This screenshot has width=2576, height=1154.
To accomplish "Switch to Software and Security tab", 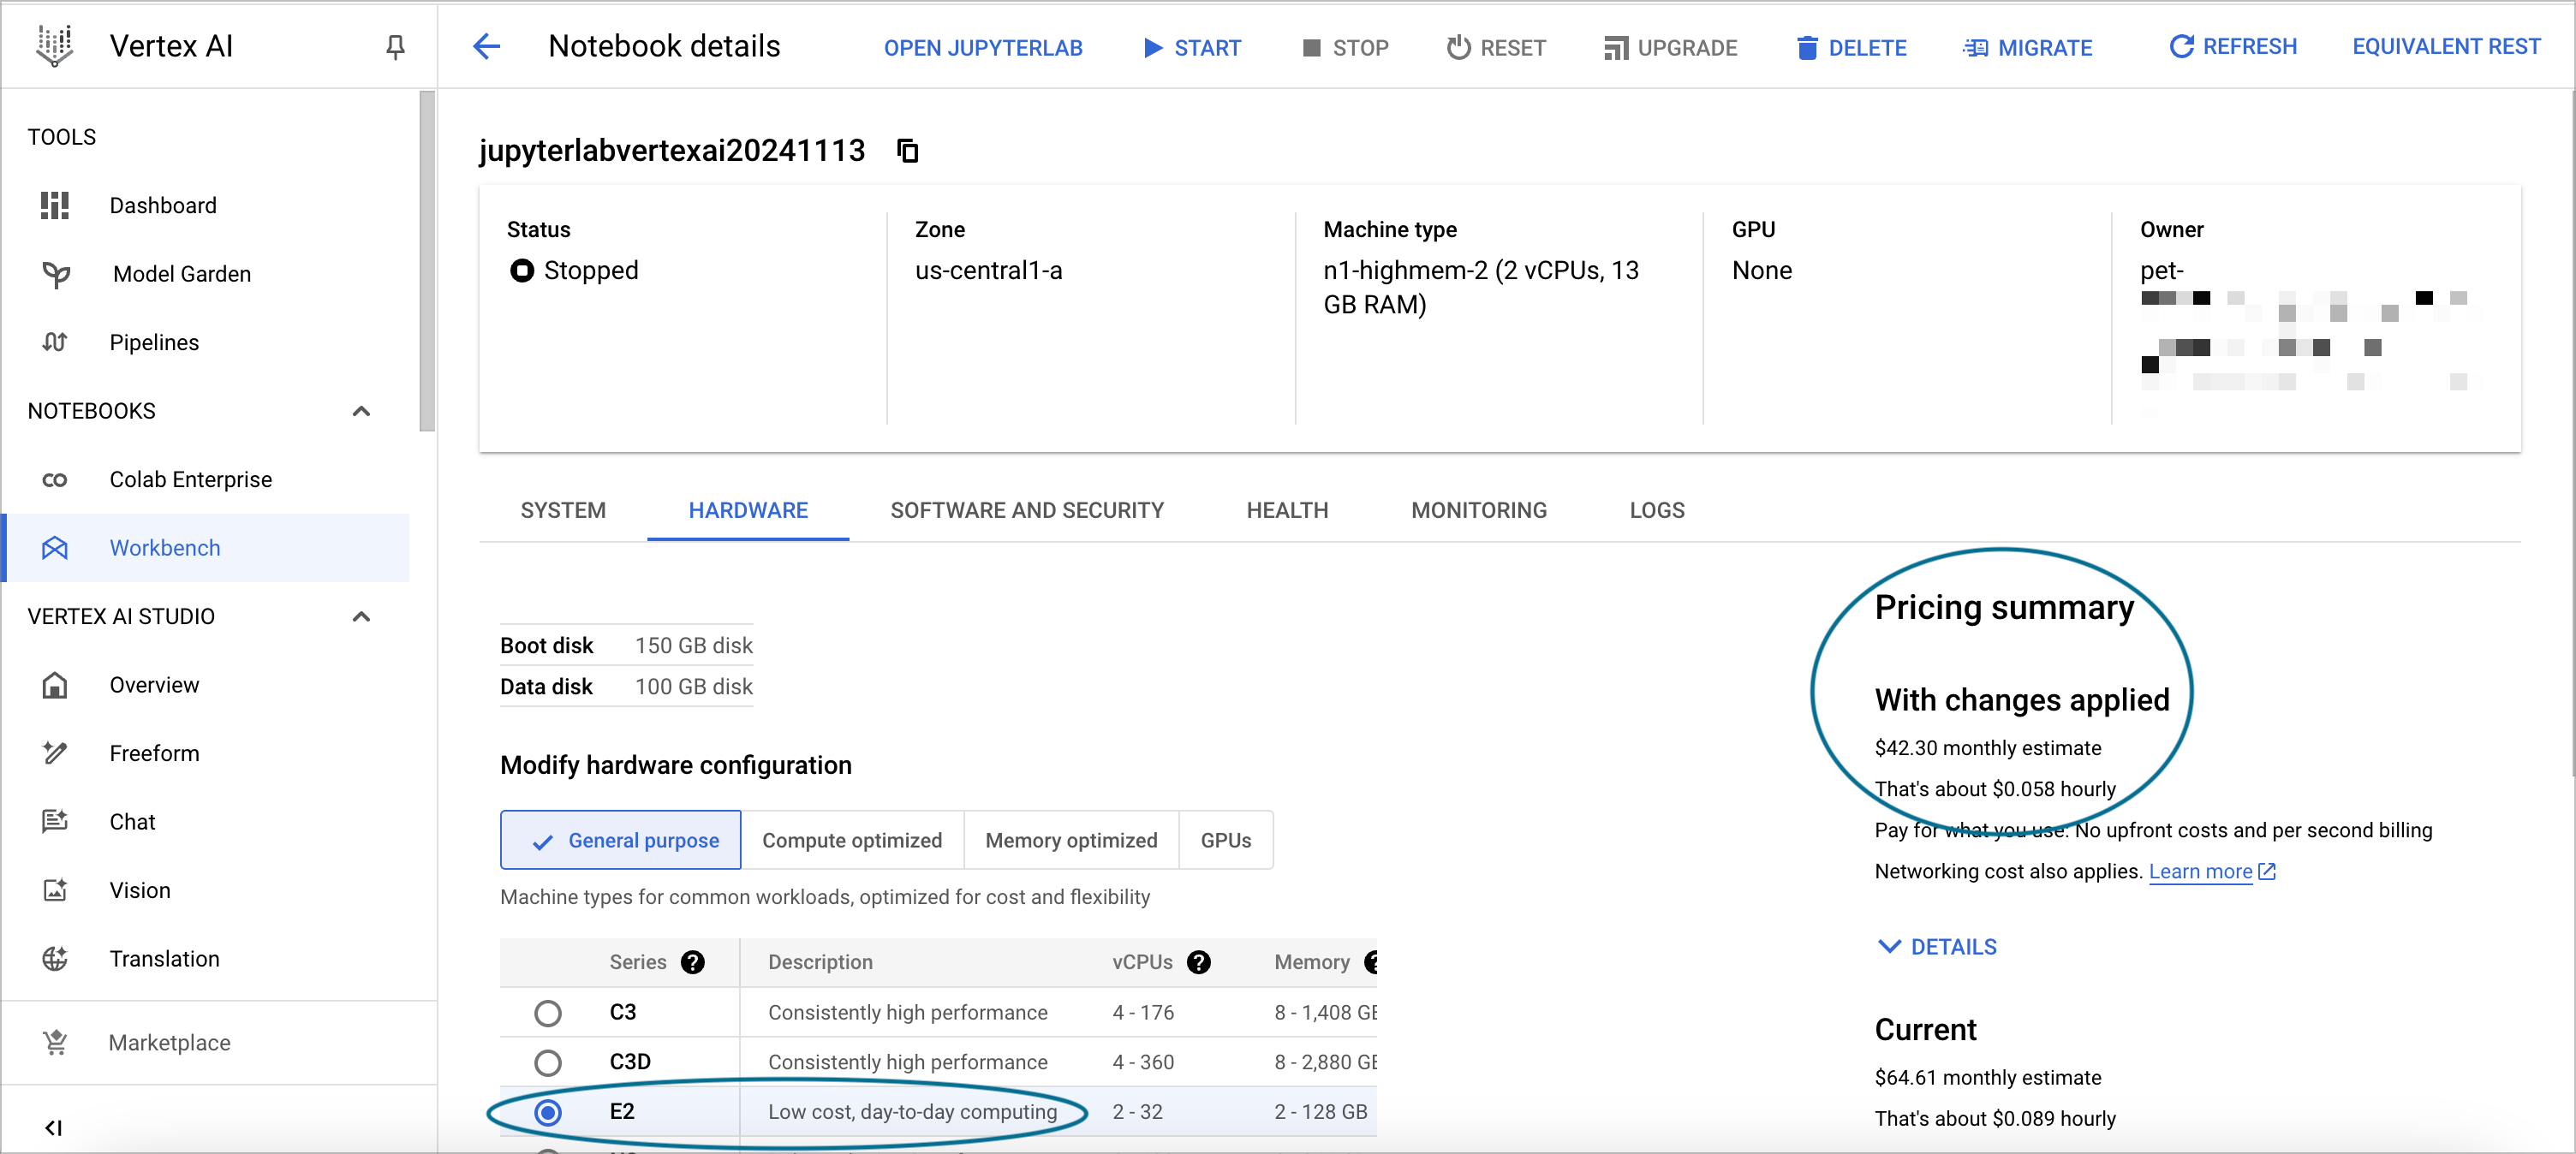I will (x=1027, y=510).
